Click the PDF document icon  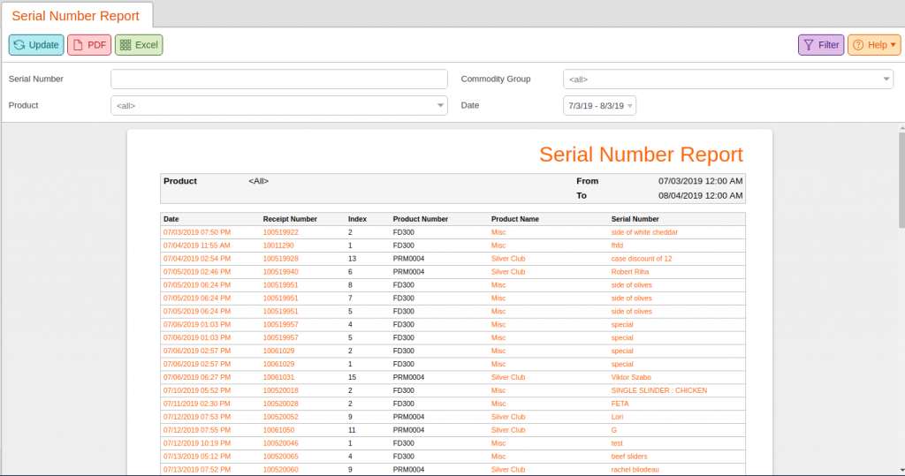pos(78,45)
